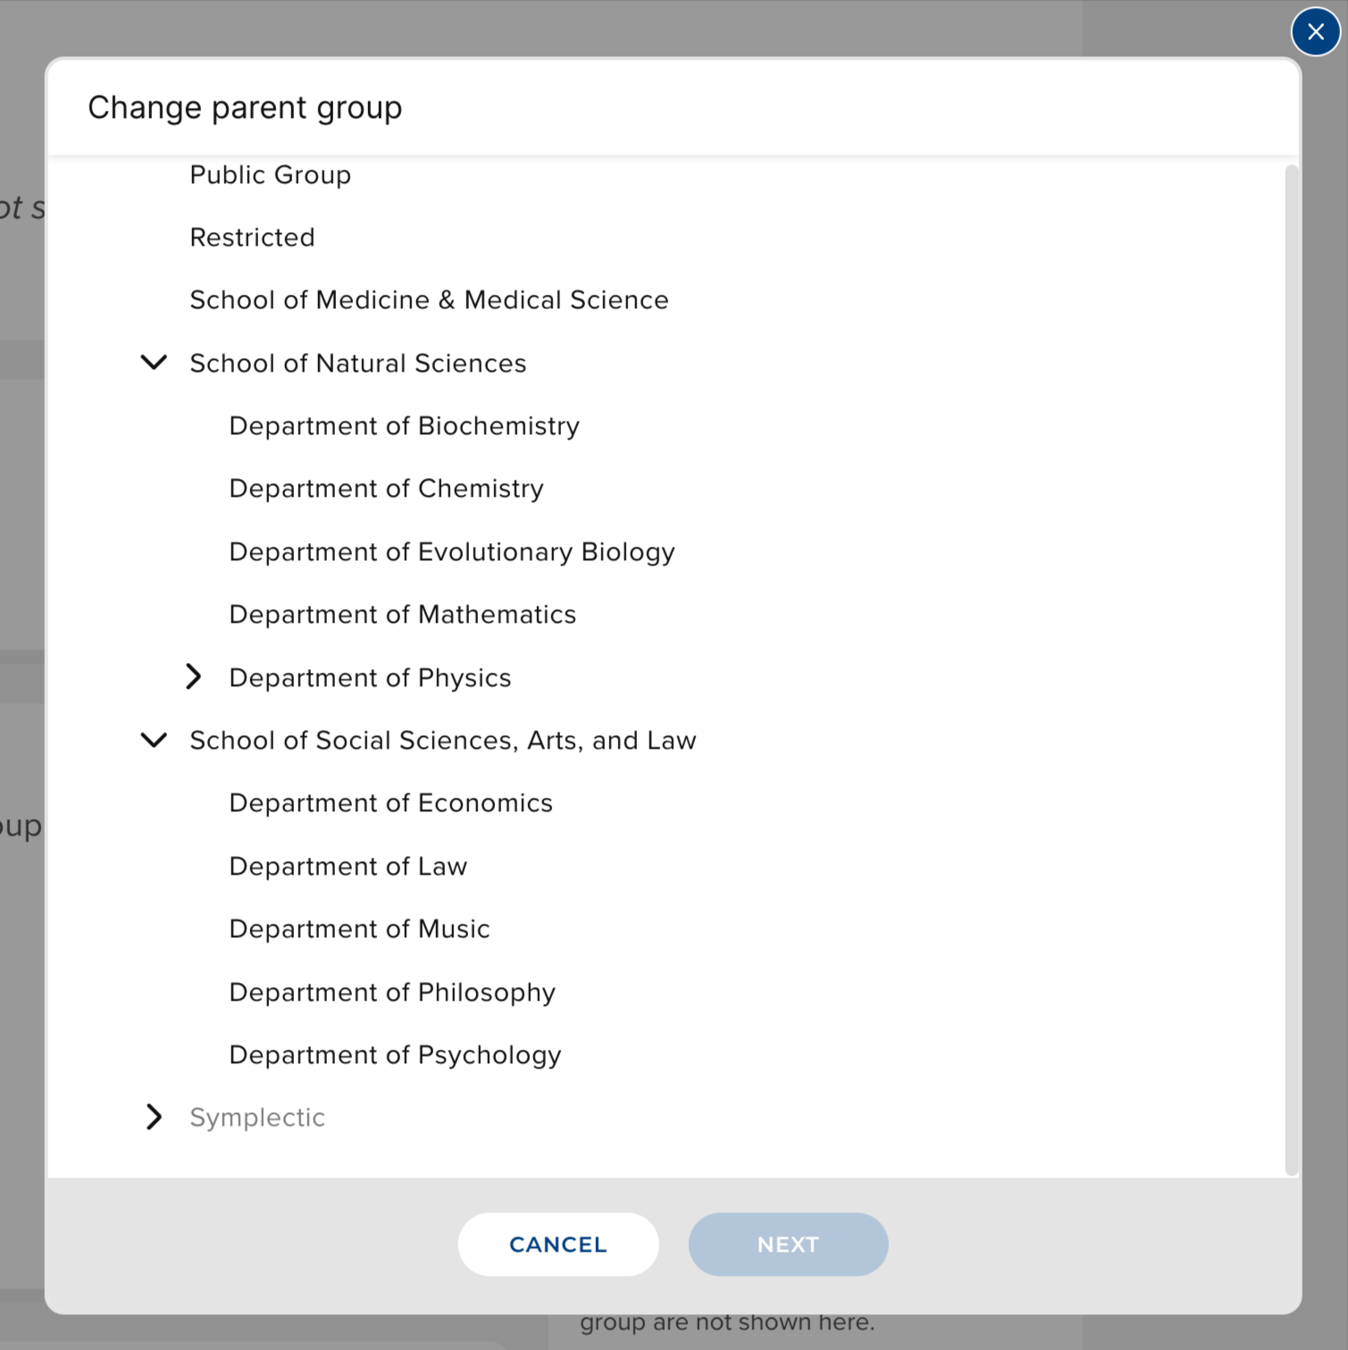Choose the Restricted group
The image size is (1348, 1350).
pos(252,238)
